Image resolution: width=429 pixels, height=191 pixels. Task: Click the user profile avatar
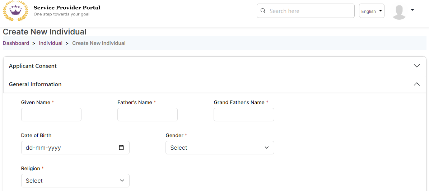[399, 12]
